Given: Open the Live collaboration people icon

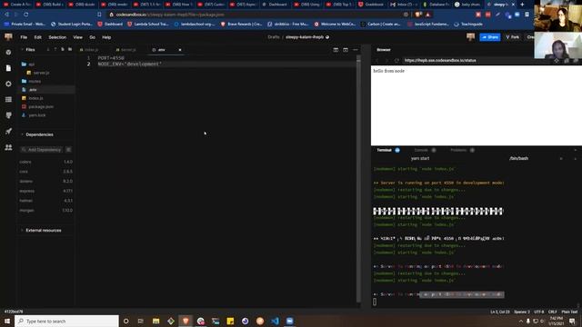Looking at the screenshot, I should point(8,147).
